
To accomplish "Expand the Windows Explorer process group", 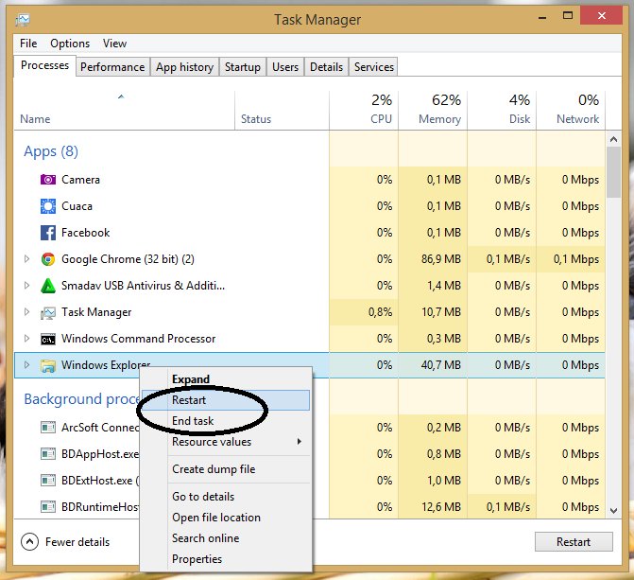I will (x=26, y=365).
